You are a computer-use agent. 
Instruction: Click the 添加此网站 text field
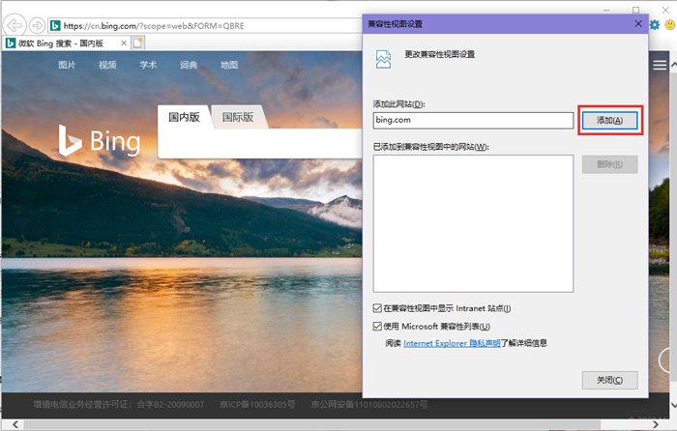(474, 121)
